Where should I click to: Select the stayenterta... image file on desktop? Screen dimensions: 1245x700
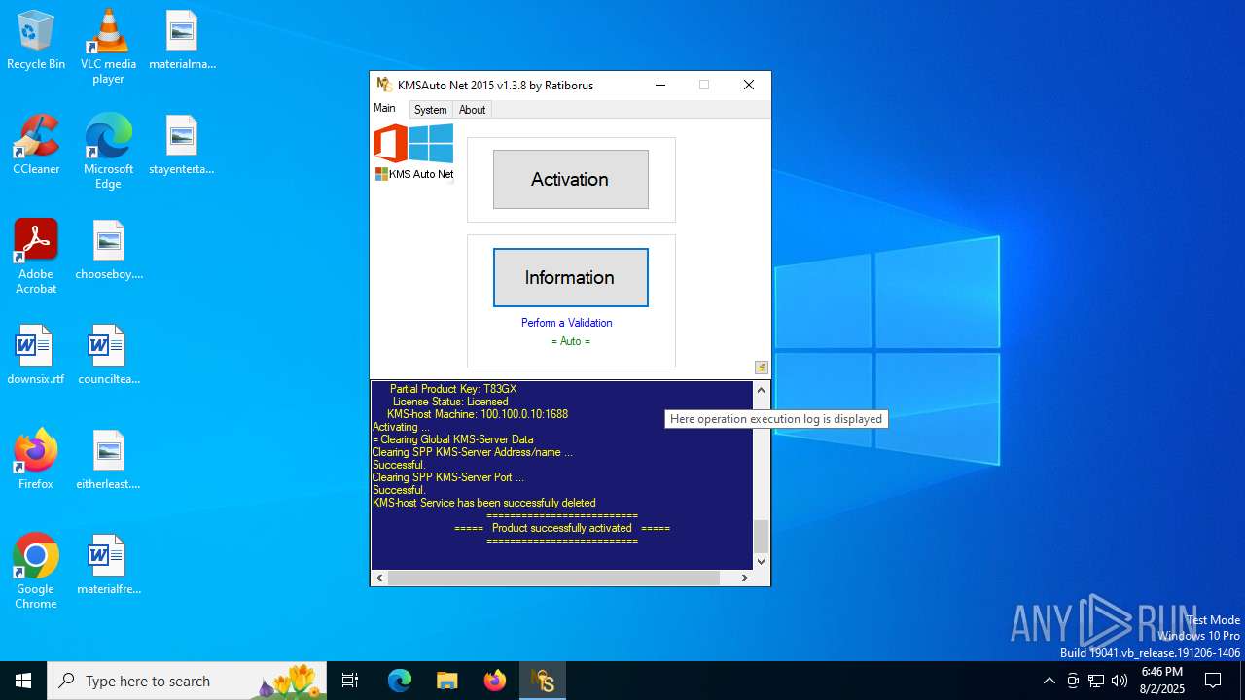click(x=182, y=146)
